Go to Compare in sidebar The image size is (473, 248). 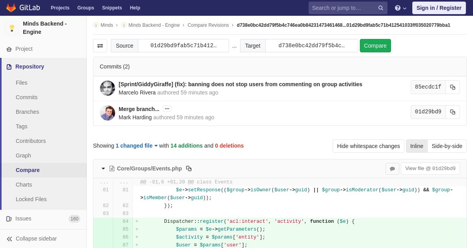[28, 170]
